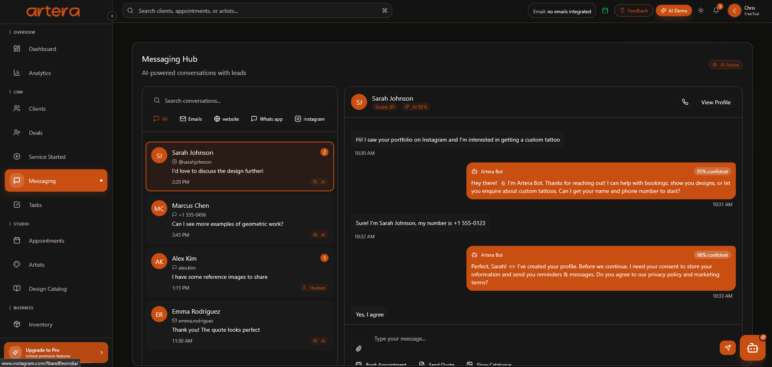
Task: Open Alex Kim conversation
Action: [240, 272]
